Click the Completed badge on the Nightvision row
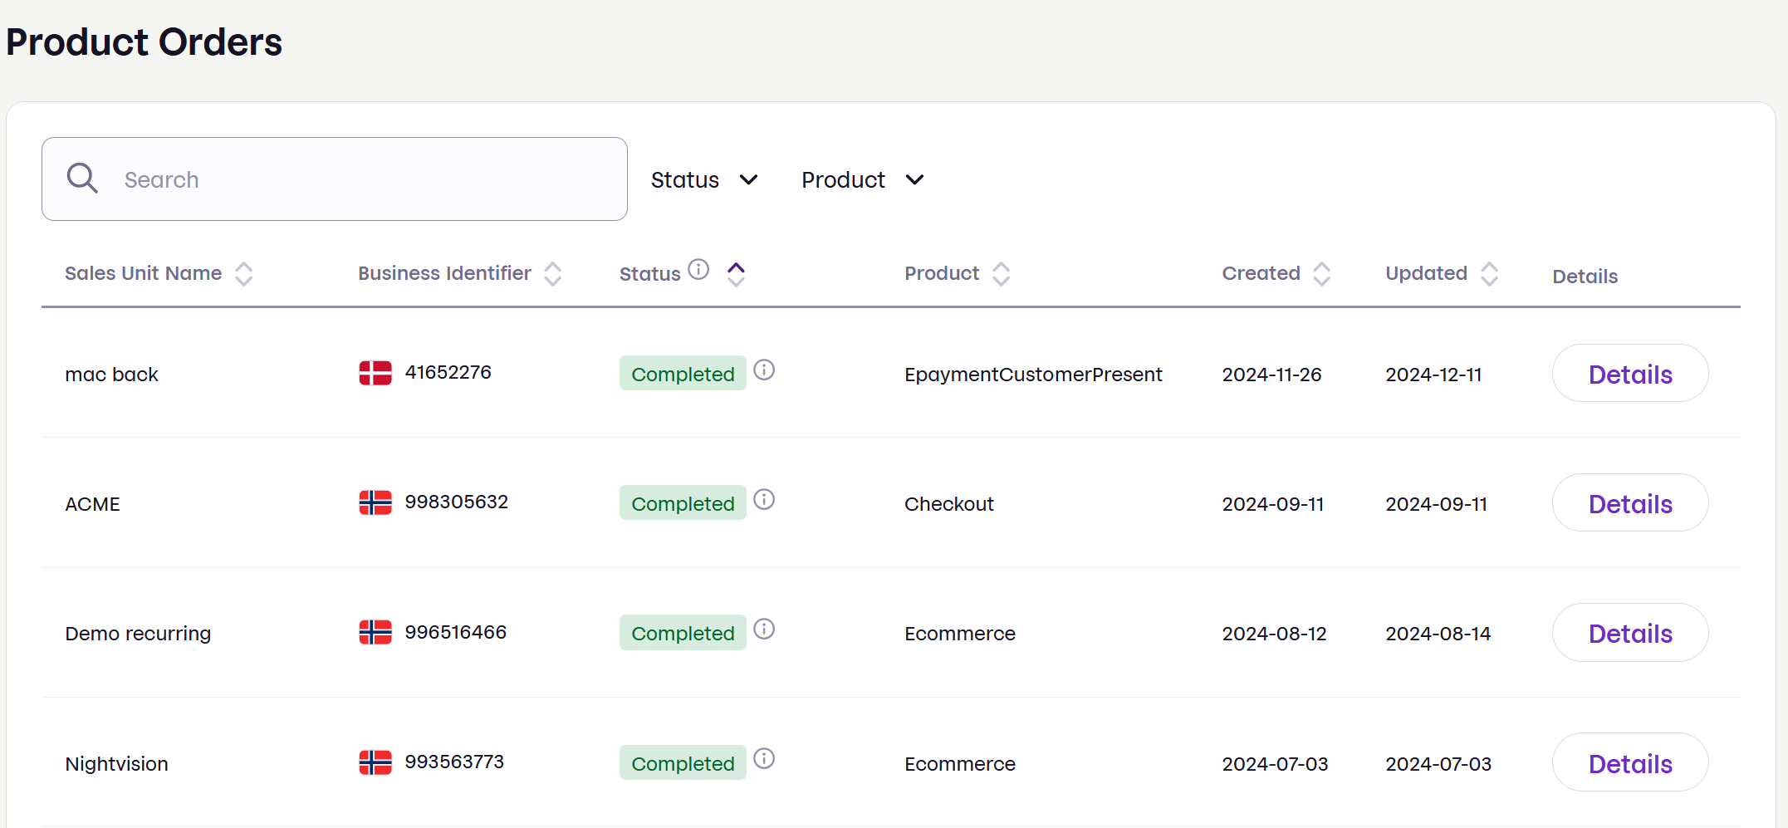 (682, 762)
